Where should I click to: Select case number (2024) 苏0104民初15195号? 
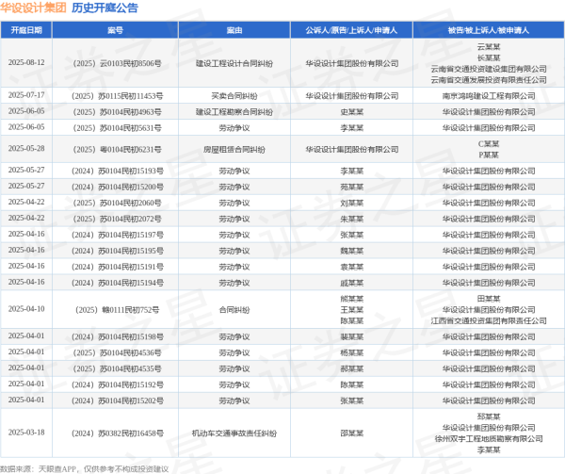117,251
